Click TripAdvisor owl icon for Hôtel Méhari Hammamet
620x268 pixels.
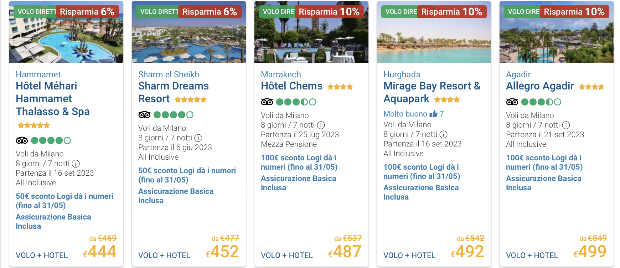[22, 140]
